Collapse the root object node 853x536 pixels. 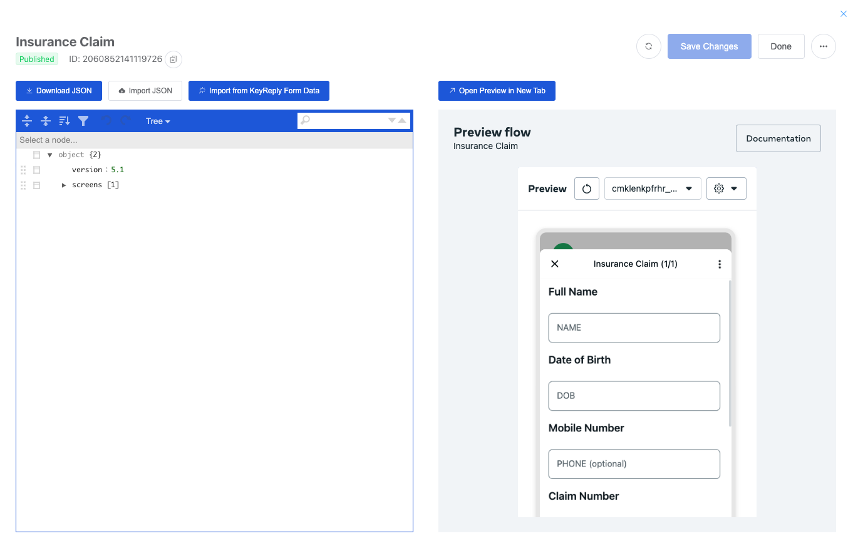[50, 155]
